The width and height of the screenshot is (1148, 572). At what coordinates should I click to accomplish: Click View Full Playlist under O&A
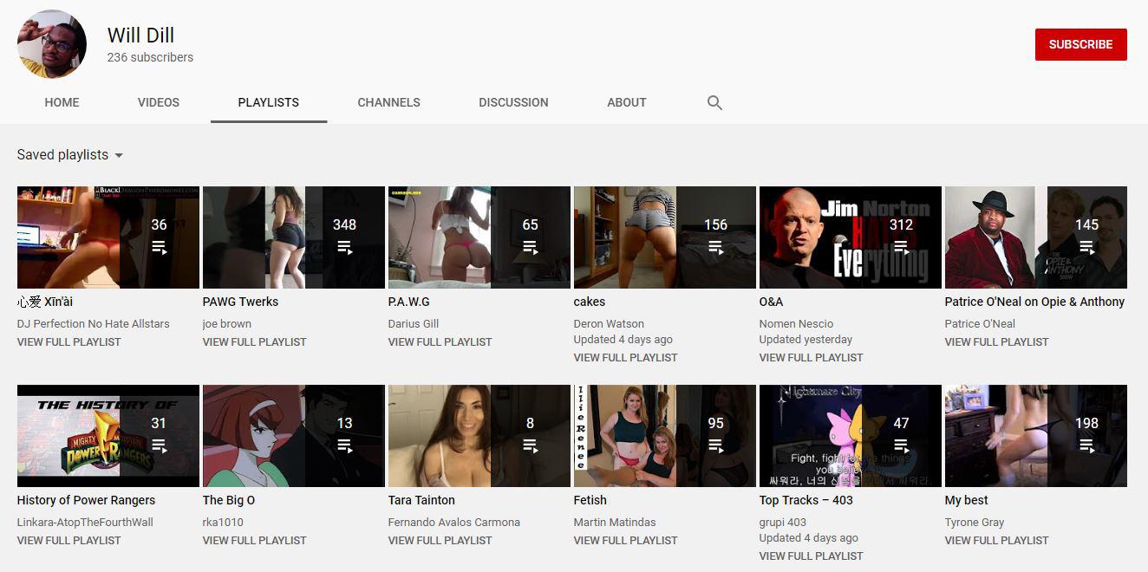[x=812, y=358]
